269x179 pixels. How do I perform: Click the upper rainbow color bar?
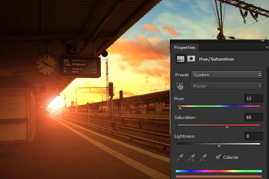[x=219, y=171]
